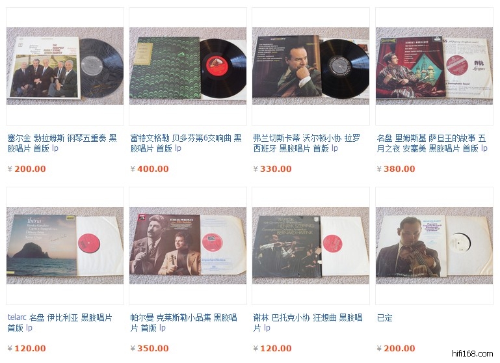The image size is (500, 363).
Task: Click the ¥350.00 price of Perlman LP
Action: coord(150,348)
